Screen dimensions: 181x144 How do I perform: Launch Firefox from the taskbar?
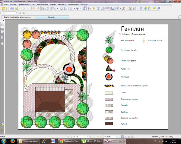coord(12,141)
